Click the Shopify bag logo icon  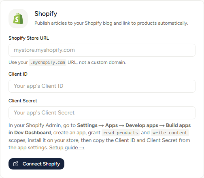tap(18, 19)
